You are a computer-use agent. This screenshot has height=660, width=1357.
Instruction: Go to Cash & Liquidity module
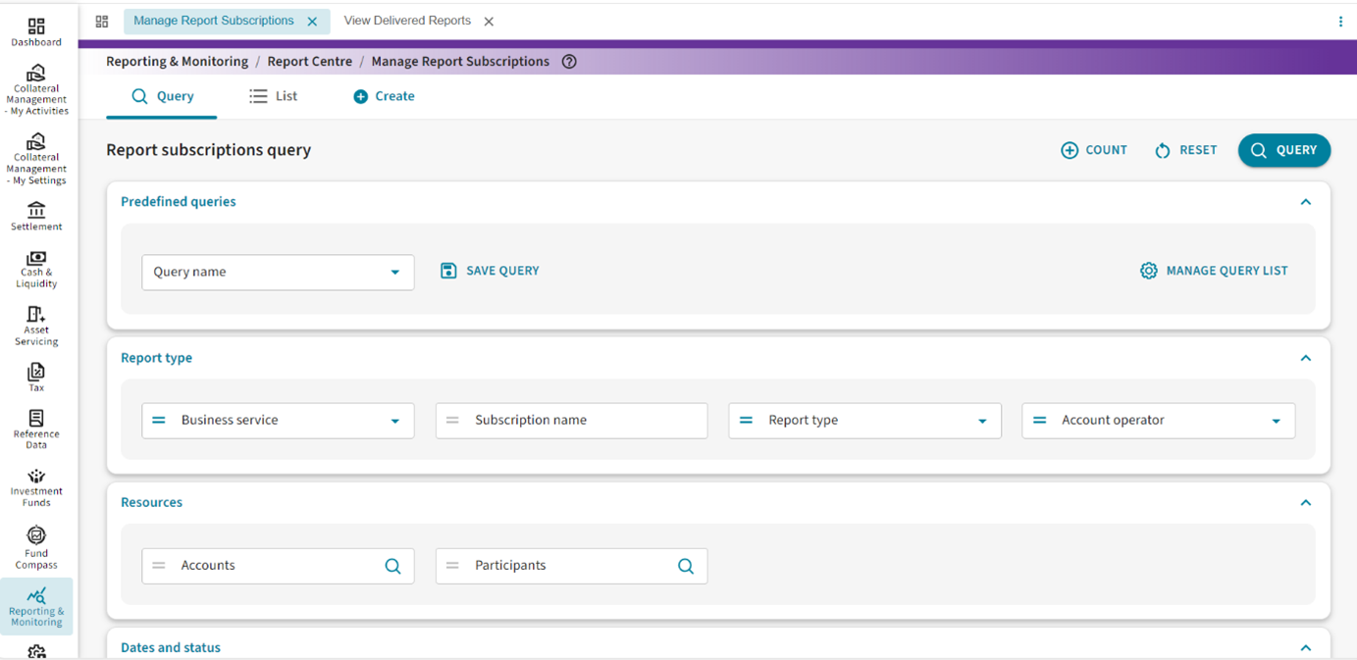[36, 270]
